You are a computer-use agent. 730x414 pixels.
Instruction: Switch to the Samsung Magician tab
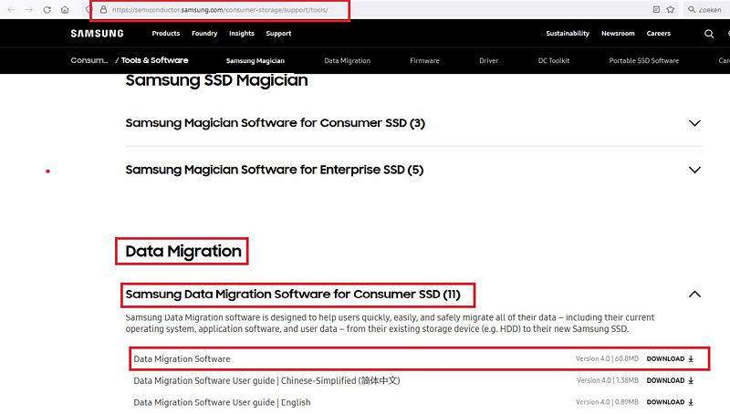[255, 61]
